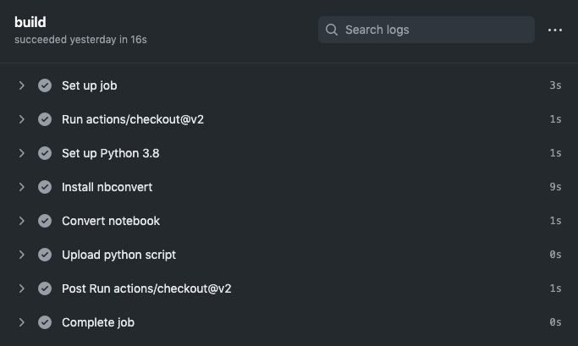Click the 0s duration for Complete job
Screen dimensions: 578x346
(555, 322)
